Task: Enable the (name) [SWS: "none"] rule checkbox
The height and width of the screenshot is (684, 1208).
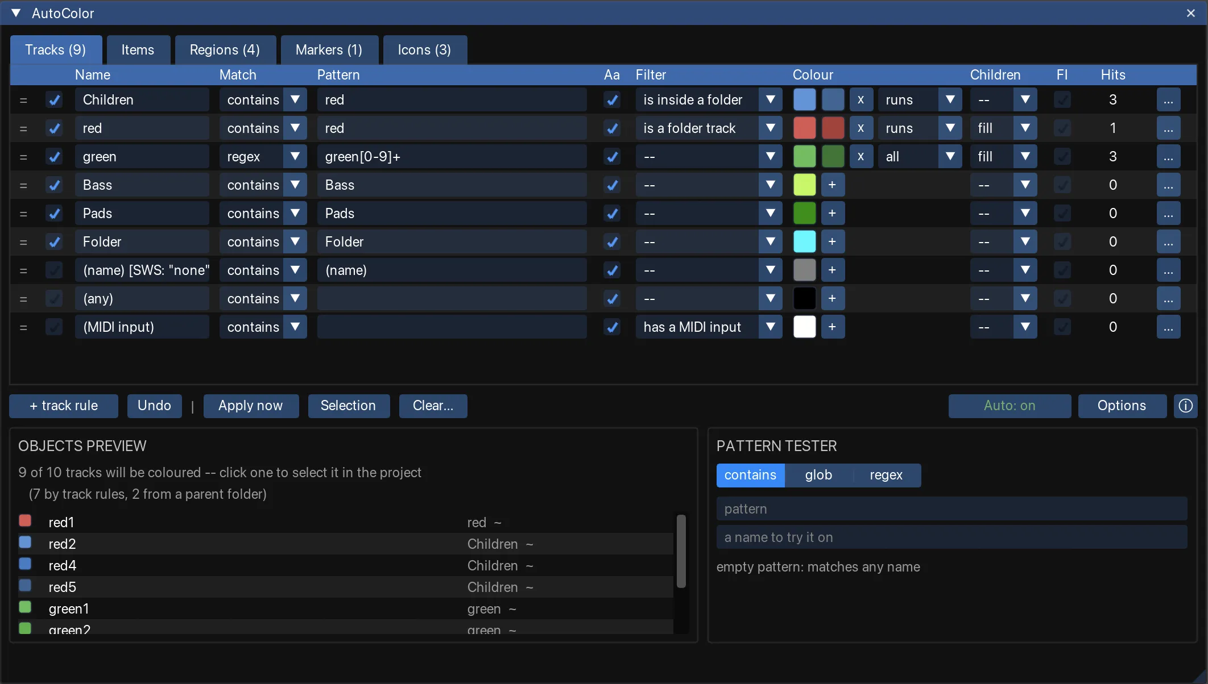Action: [x=55, y=270]
